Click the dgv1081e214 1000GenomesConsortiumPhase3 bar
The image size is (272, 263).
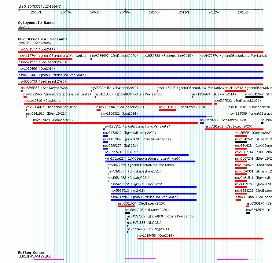[x=150, y=161]
